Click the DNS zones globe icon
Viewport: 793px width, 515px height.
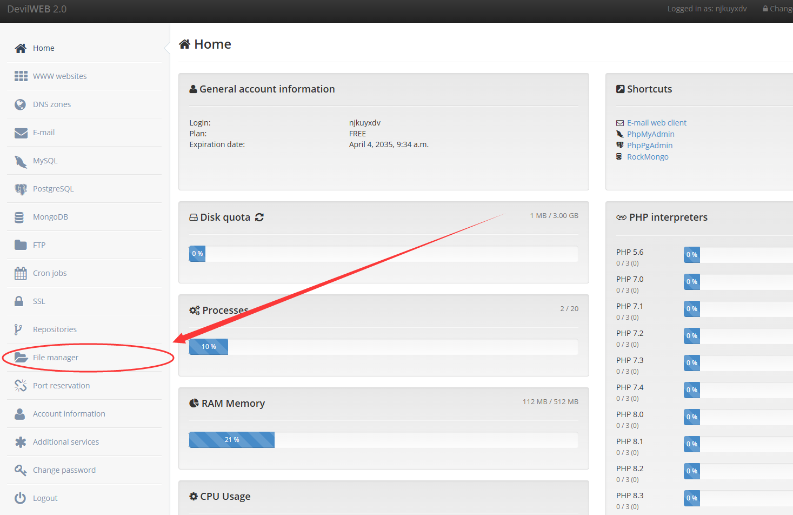[21, 104]
